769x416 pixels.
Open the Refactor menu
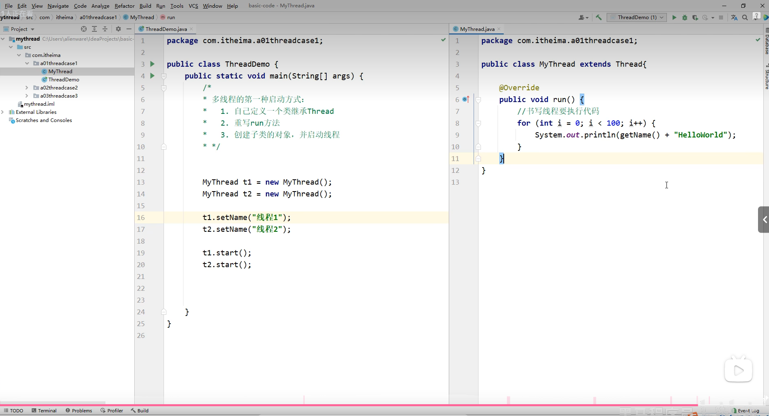point(125,6)
